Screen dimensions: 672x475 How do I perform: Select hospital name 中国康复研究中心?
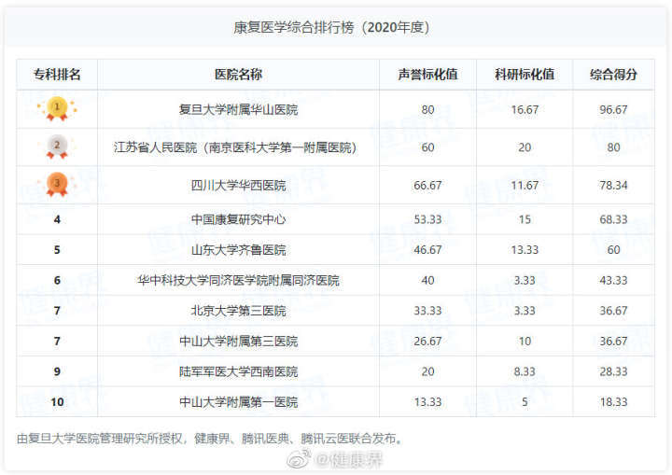click(x=238, y=219)
